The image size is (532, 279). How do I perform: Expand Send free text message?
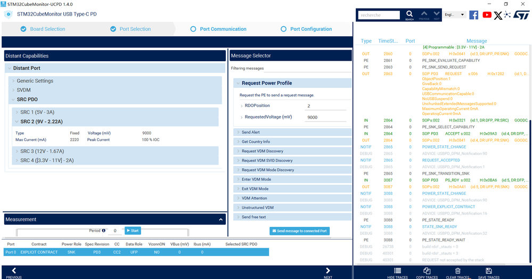coord(238,217)
